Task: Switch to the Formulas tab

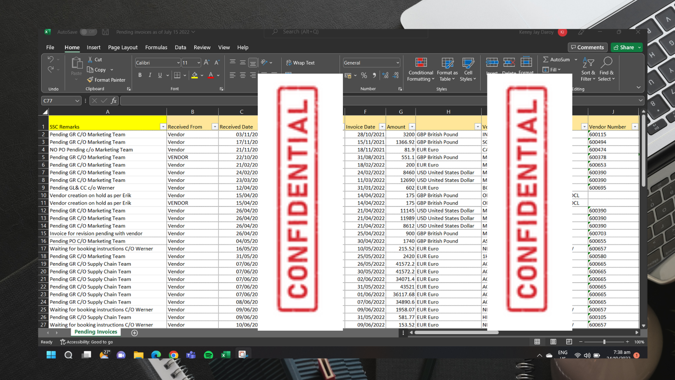Action: point(156,47)
